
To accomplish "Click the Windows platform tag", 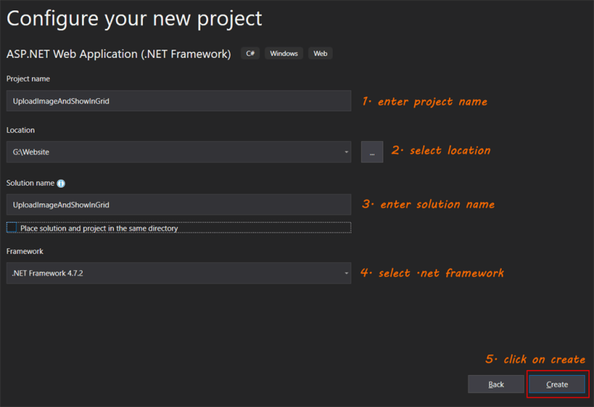I will (284, 53).
